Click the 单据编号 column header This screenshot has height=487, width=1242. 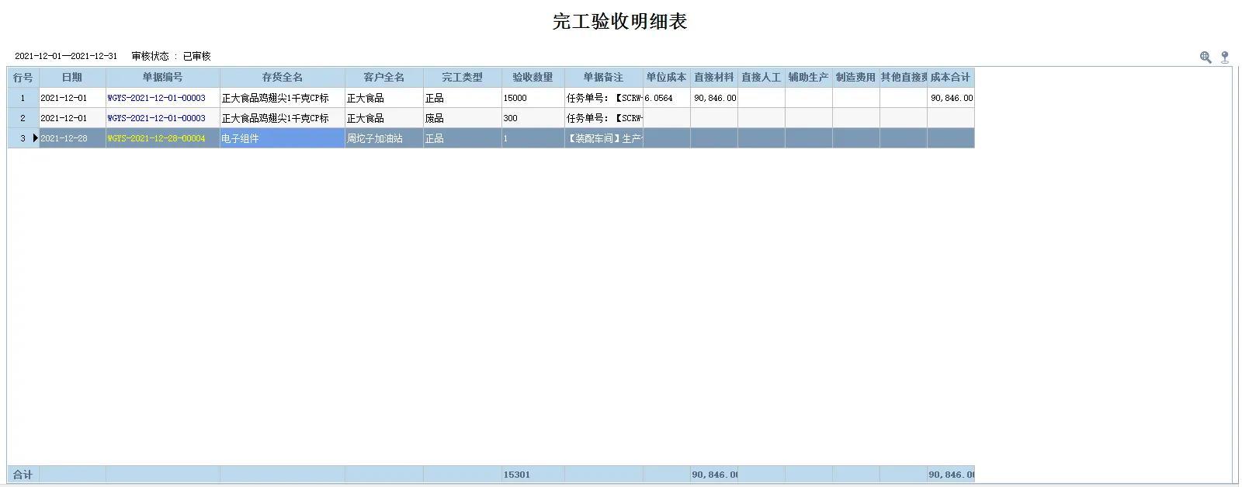(162, 78)
